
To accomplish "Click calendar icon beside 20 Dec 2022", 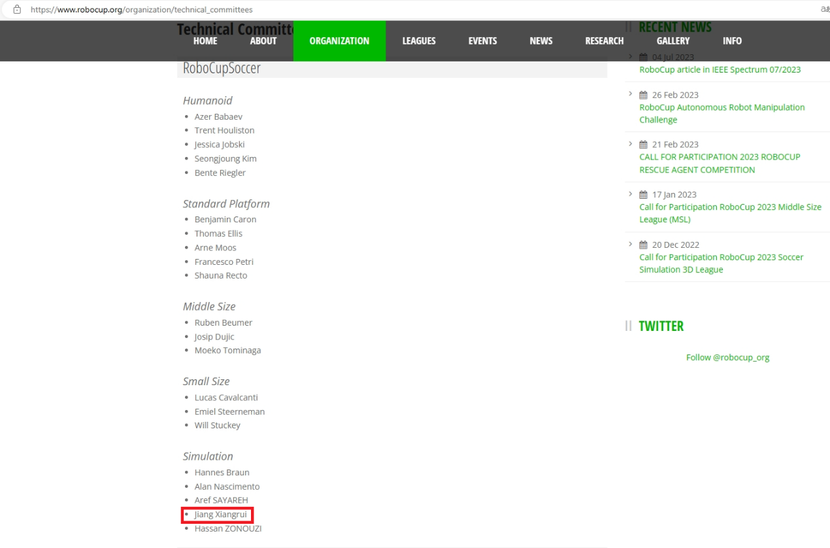I will tap(643, 245).
